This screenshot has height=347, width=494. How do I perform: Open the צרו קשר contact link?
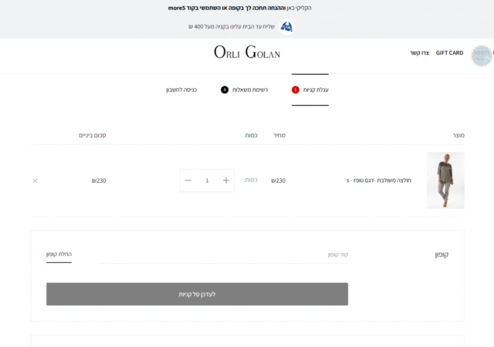click(x=419, y=53)
